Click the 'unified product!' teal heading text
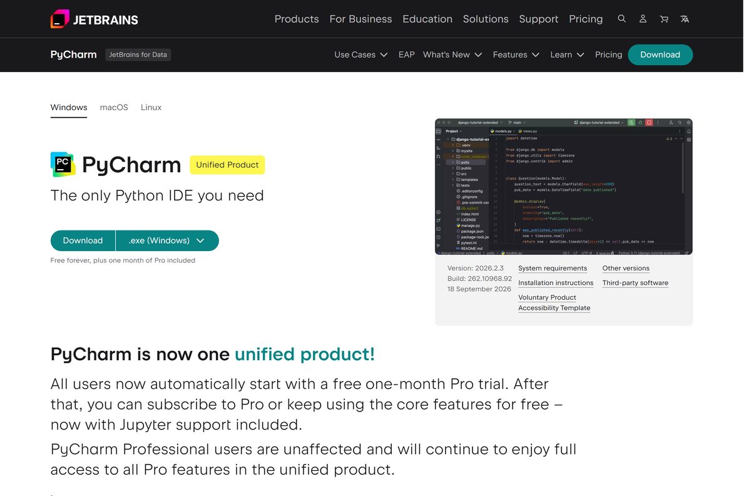The image size is (751, 496). coord(305,354)
